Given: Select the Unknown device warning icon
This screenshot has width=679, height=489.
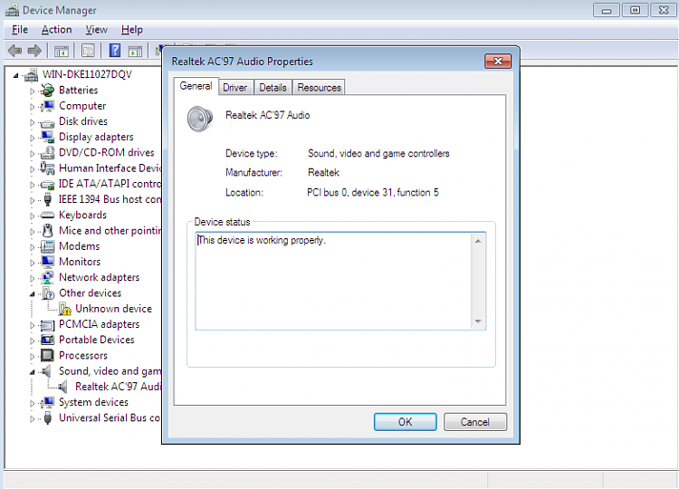Looking at the screenshot, I should (65, 309).
